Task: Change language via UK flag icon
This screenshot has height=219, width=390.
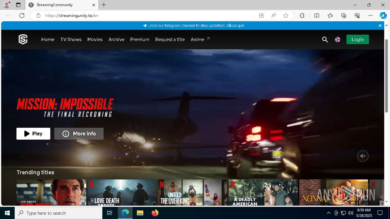Action: (338, 40)
